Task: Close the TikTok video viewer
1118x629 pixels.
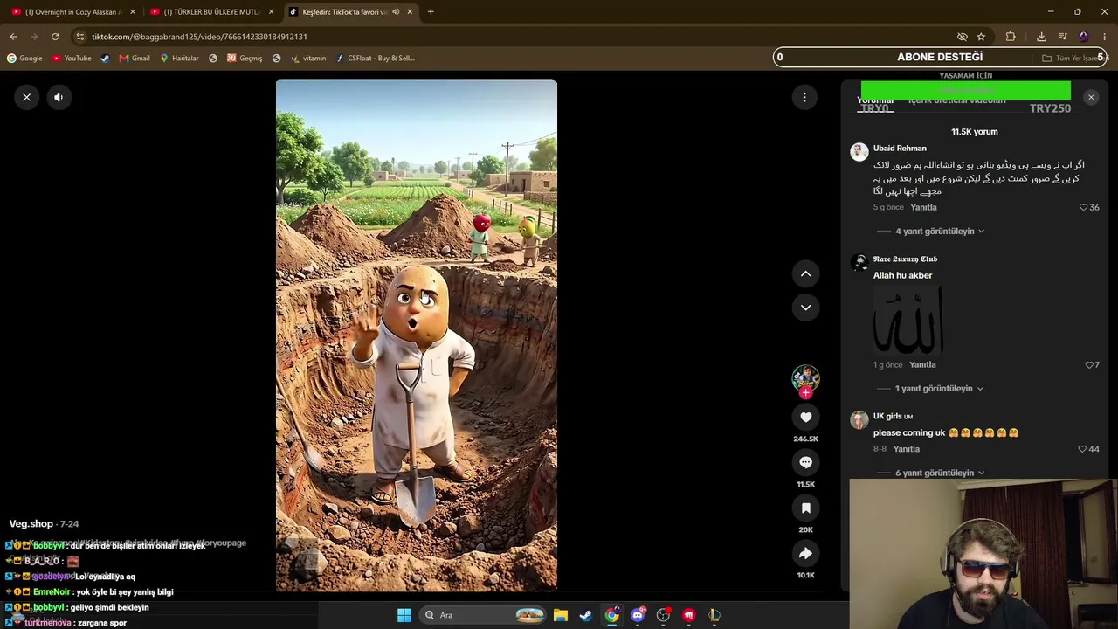Action: 27,97
